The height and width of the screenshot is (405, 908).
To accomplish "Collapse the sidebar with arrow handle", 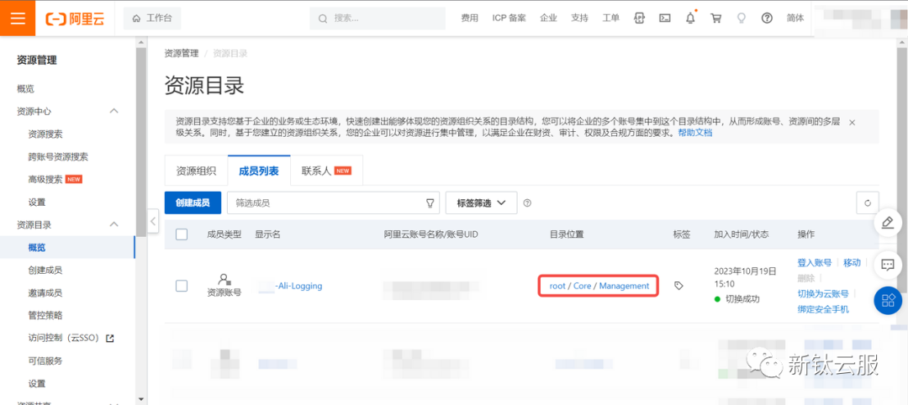I will pyautogui.click(x=153, y=220).
